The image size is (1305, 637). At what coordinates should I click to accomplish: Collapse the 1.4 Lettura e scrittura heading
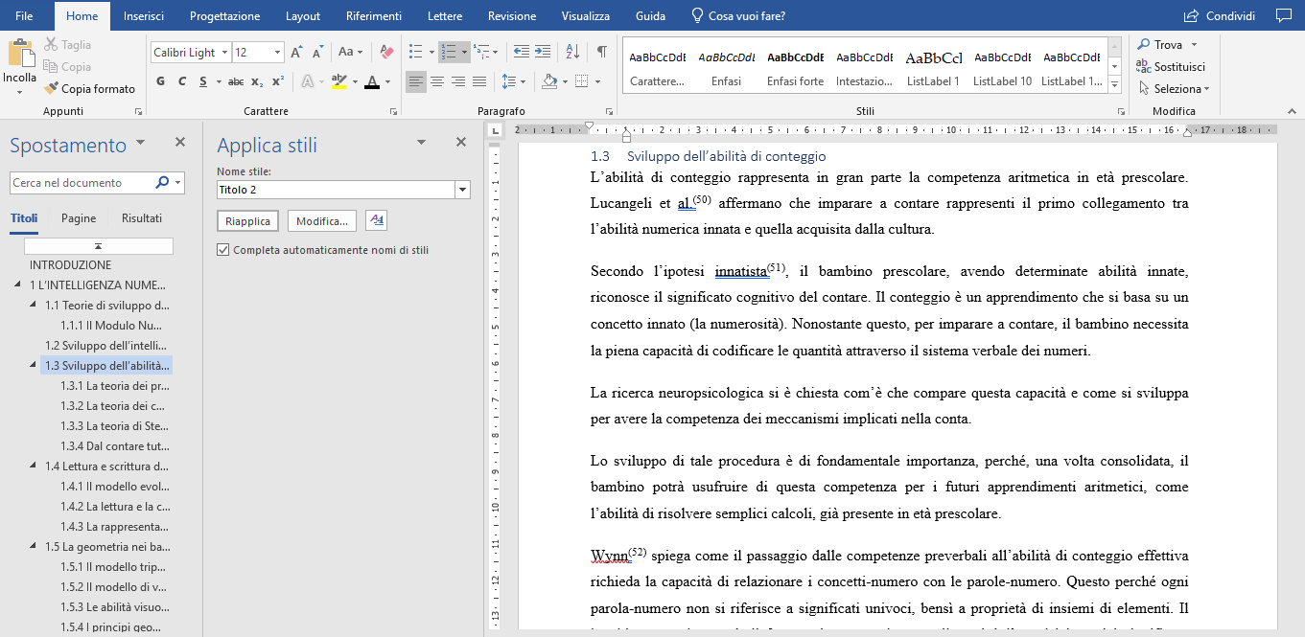coord(35,466)
